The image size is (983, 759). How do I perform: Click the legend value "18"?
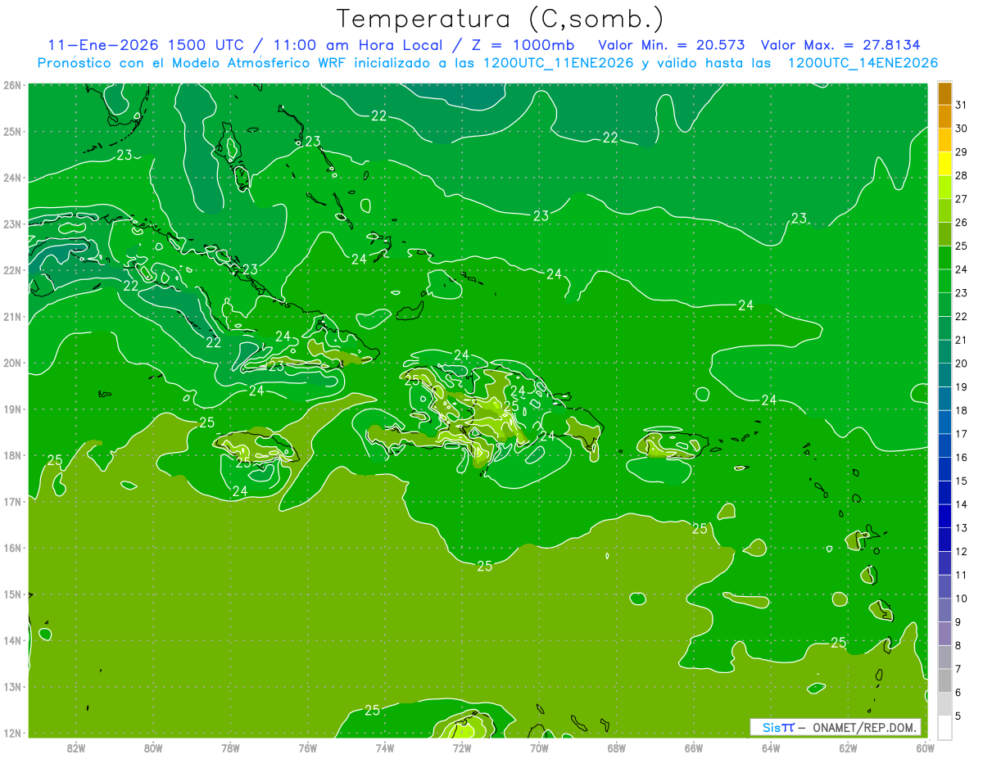pyautogui.click(x=961, y=410)
